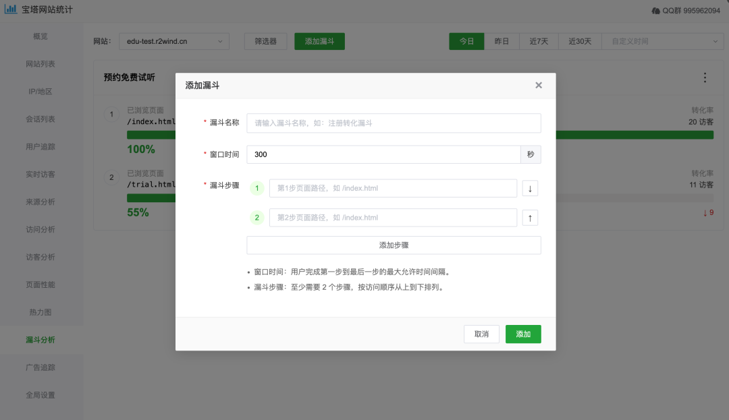Select the 近30天 time range tab
Screen dimensions: 729x420
tap(580, 41)
